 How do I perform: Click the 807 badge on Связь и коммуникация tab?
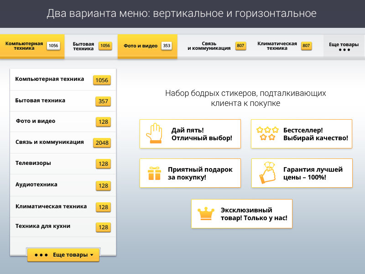click(x=240, y=46)
